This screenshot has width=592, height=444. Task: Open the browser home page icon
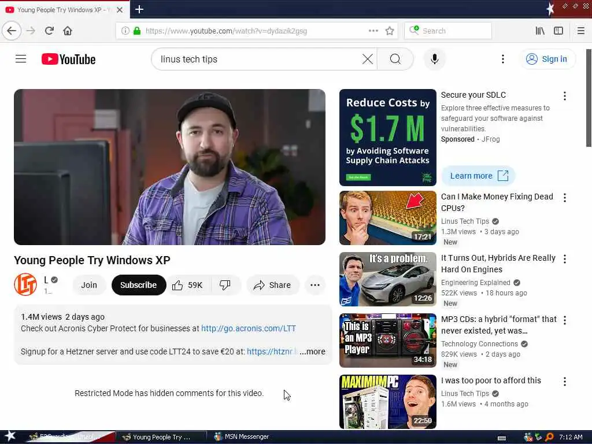point(68,31)
